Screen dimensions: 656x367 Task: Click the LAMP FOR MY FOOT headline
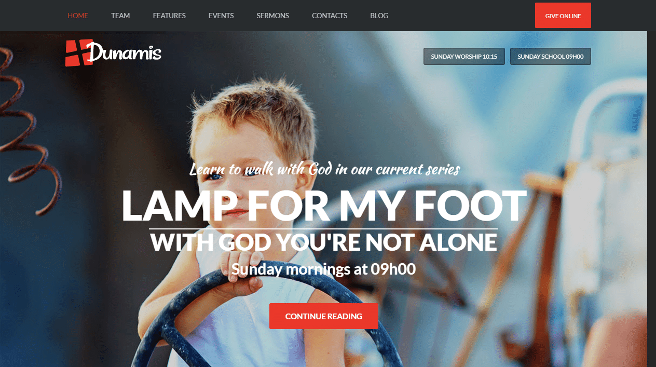[x=324, y=206]
